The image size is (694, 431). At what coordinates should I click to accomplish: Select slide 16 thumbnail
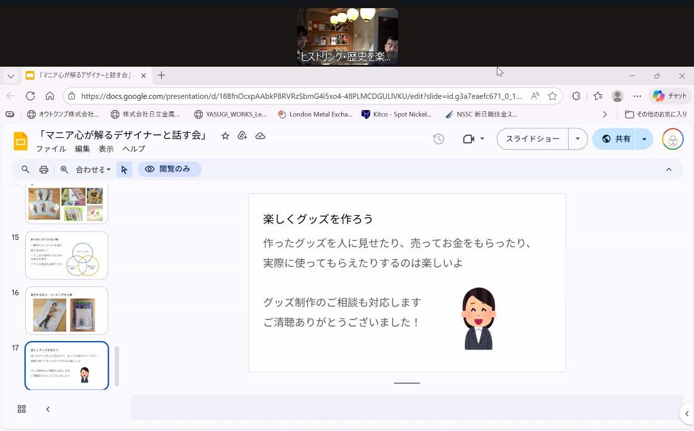pos(67,310)
